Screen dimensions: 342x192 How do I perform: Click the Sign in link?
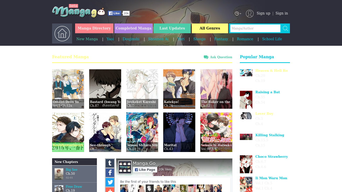(x=282, y=13)
